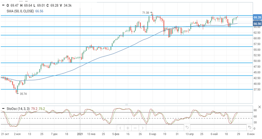Click the current price tag 69.28
The height and width of the screenshot is (139, 262).
[257, 17]
